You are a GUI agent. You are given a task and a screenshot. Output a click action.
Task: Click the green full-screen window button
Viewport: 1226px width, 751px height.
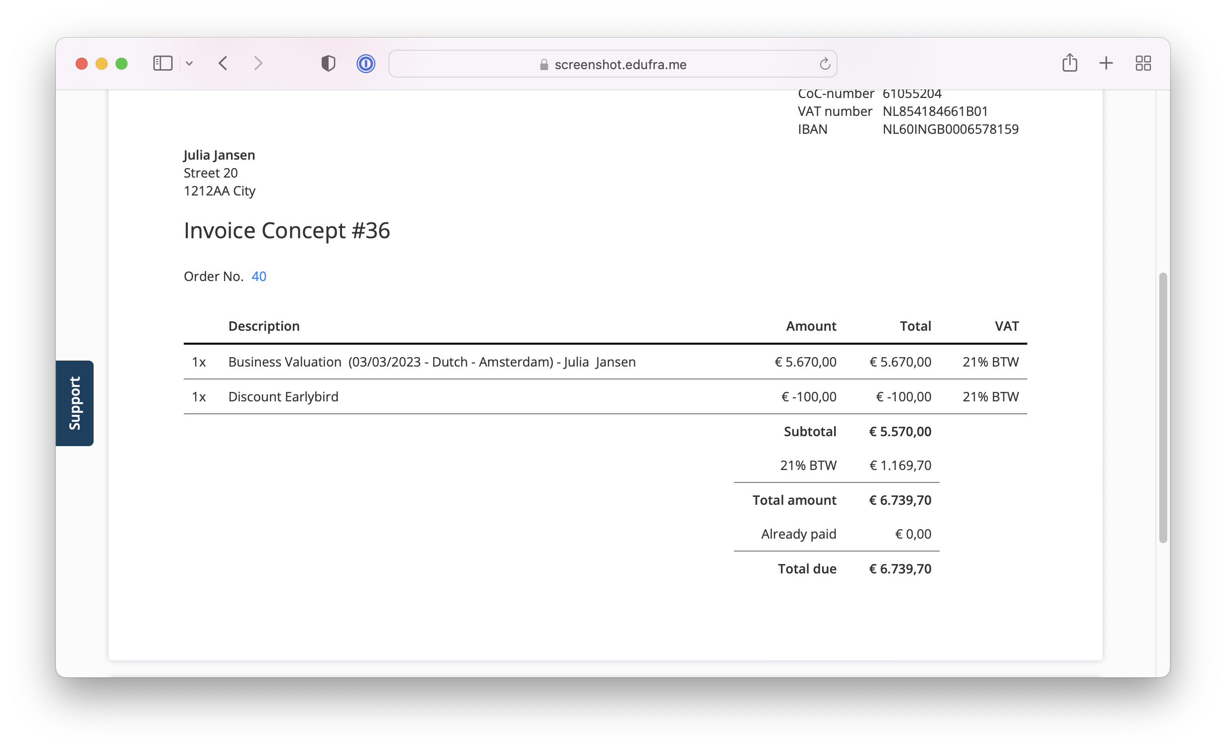[x=122, y=64]
